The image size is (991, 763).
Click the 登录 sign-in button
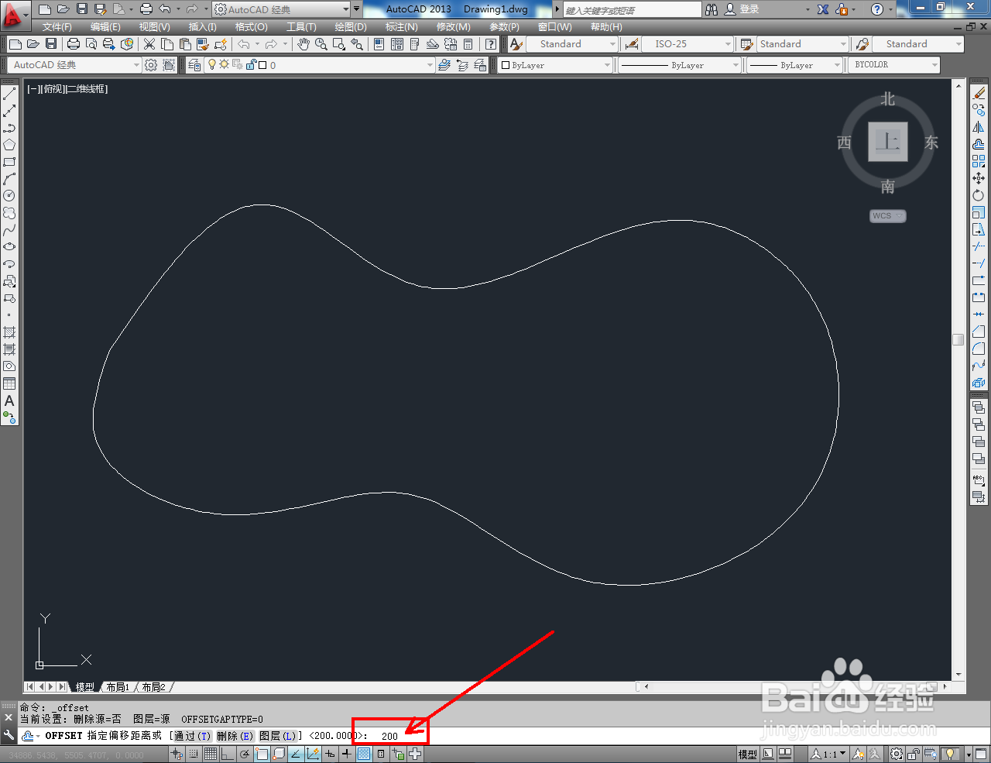pos(742,9)
